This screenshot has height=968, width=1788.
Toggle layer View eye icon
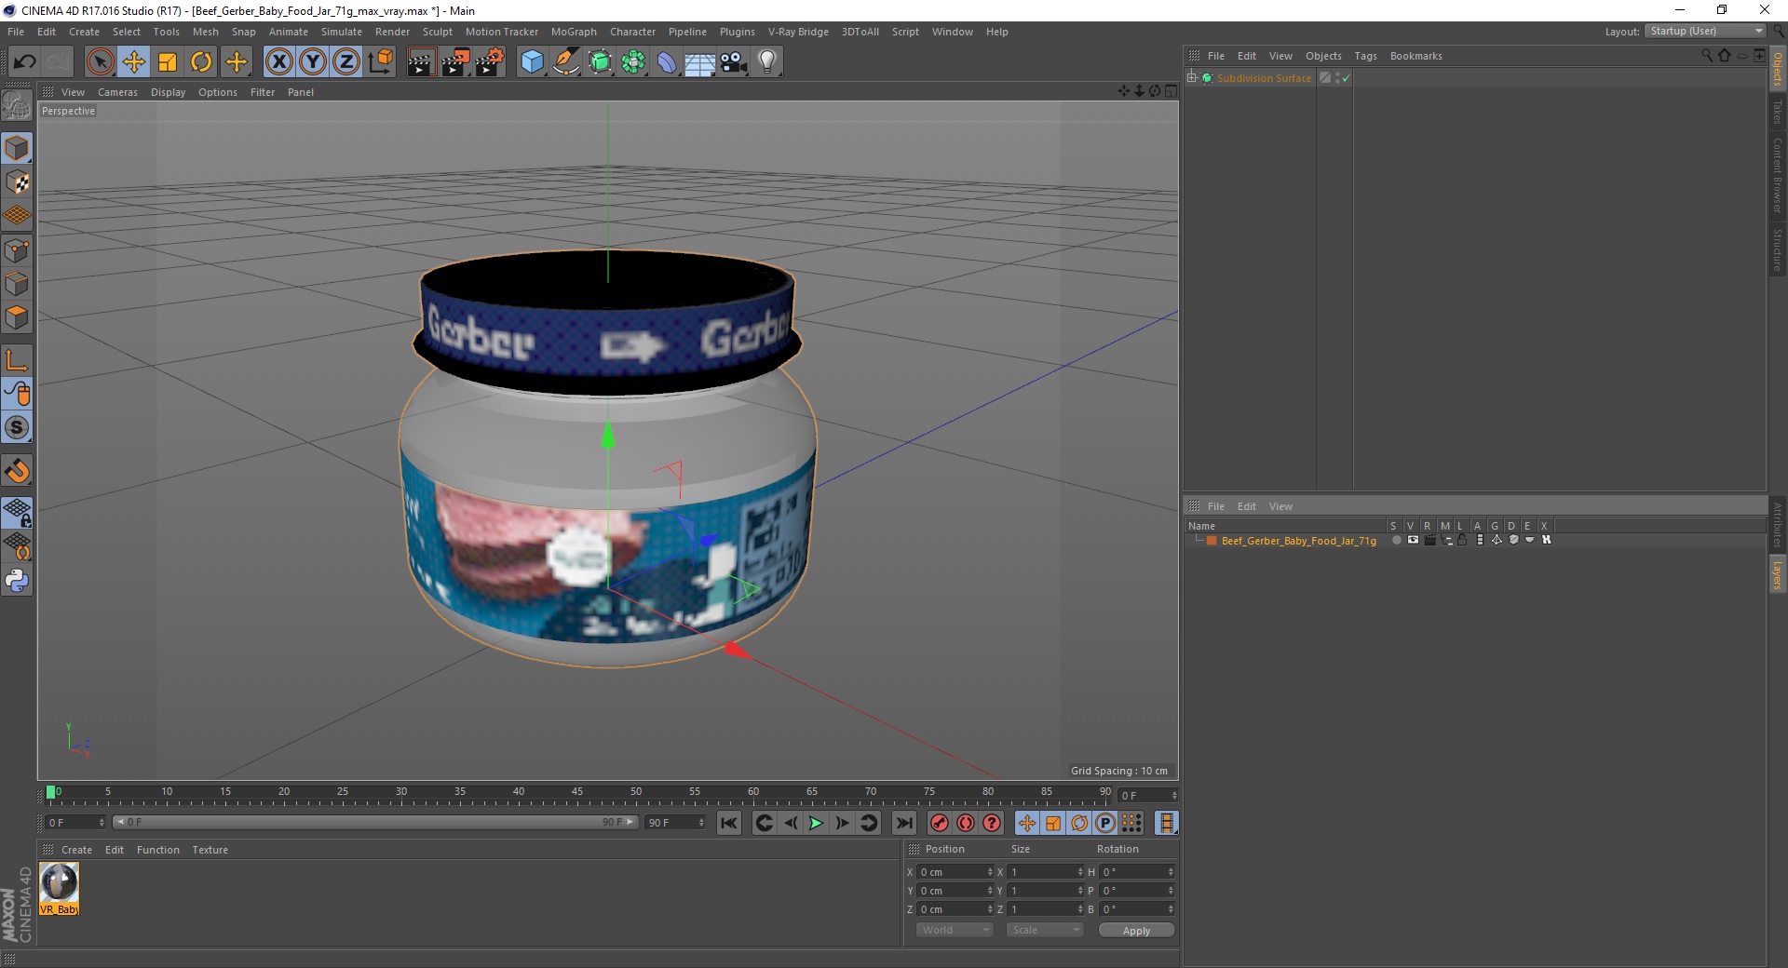tap(1413, 540)
